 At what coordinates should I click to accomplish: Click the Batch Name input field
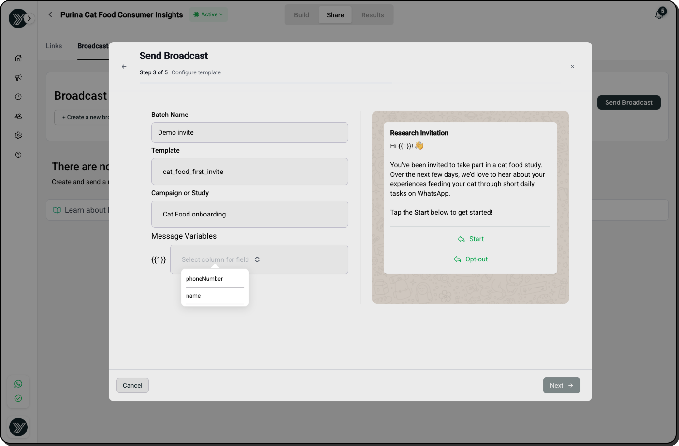click(x=249, y=132)
